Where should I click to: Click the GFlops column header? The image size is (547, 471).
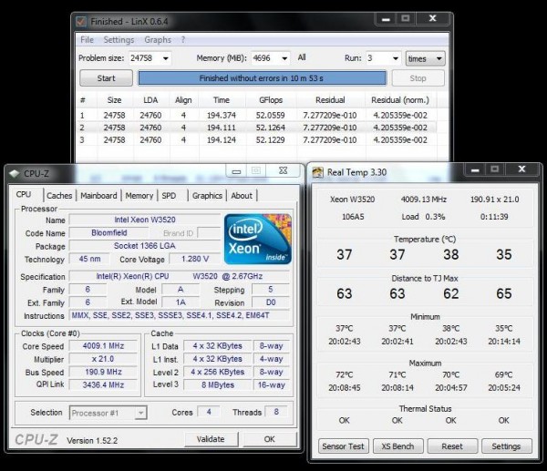[271, 100]
